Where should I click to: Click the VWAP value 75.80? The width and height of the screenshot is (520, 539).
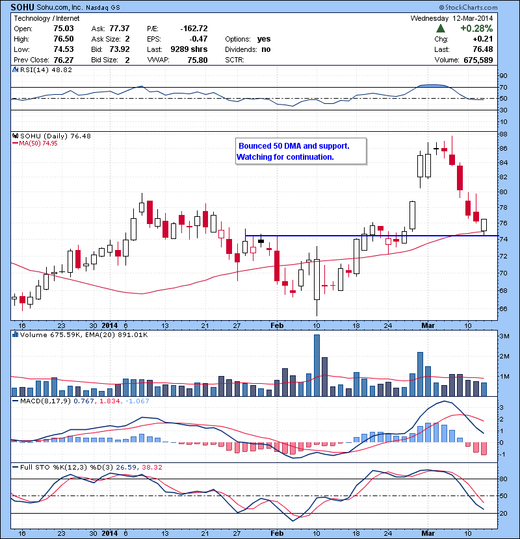click(198, 60)
